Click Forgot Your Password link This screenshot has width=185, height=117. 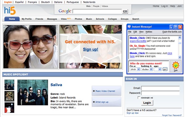tap(172, 115)
